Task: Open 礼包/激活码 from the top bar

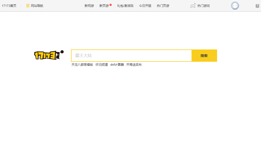Action: coord(125,6)
